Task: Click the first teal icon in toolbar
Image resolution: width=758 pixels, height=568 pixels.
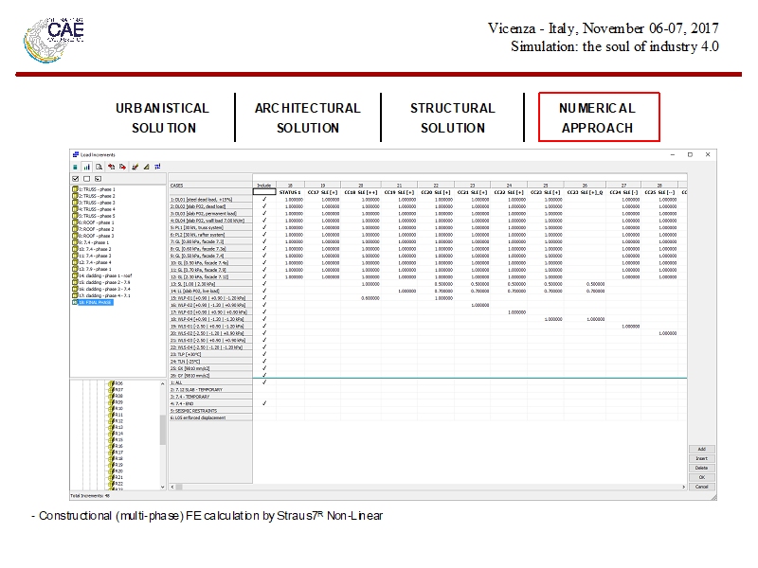Action: pos(75,166)
